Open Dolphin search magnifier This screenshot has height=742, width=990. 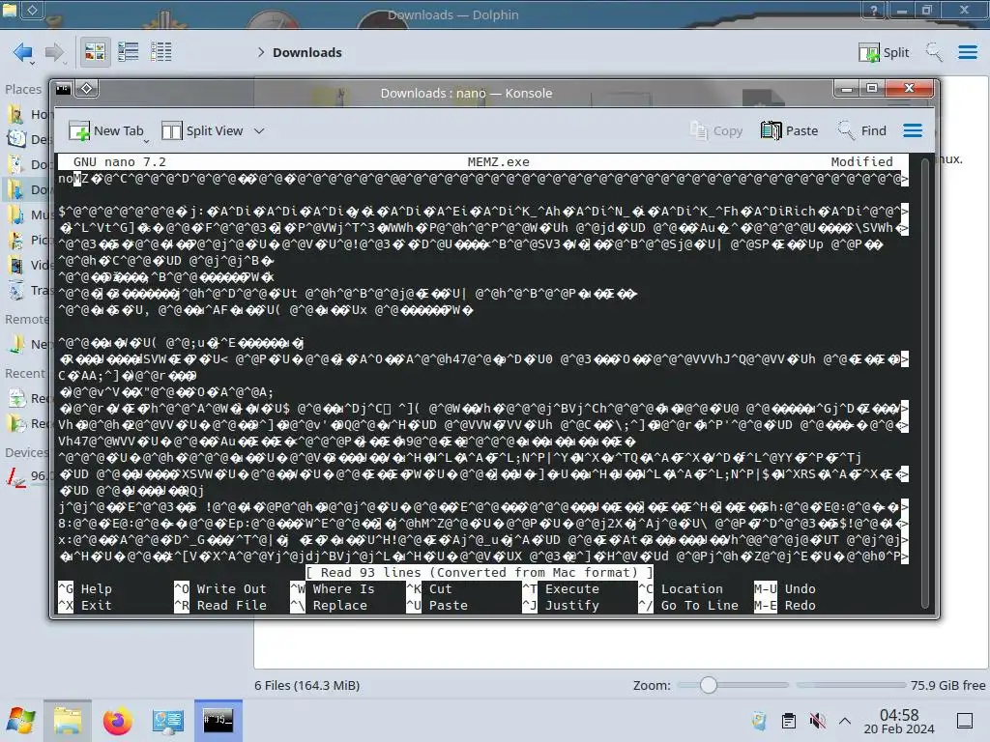[x=934, y=52]
